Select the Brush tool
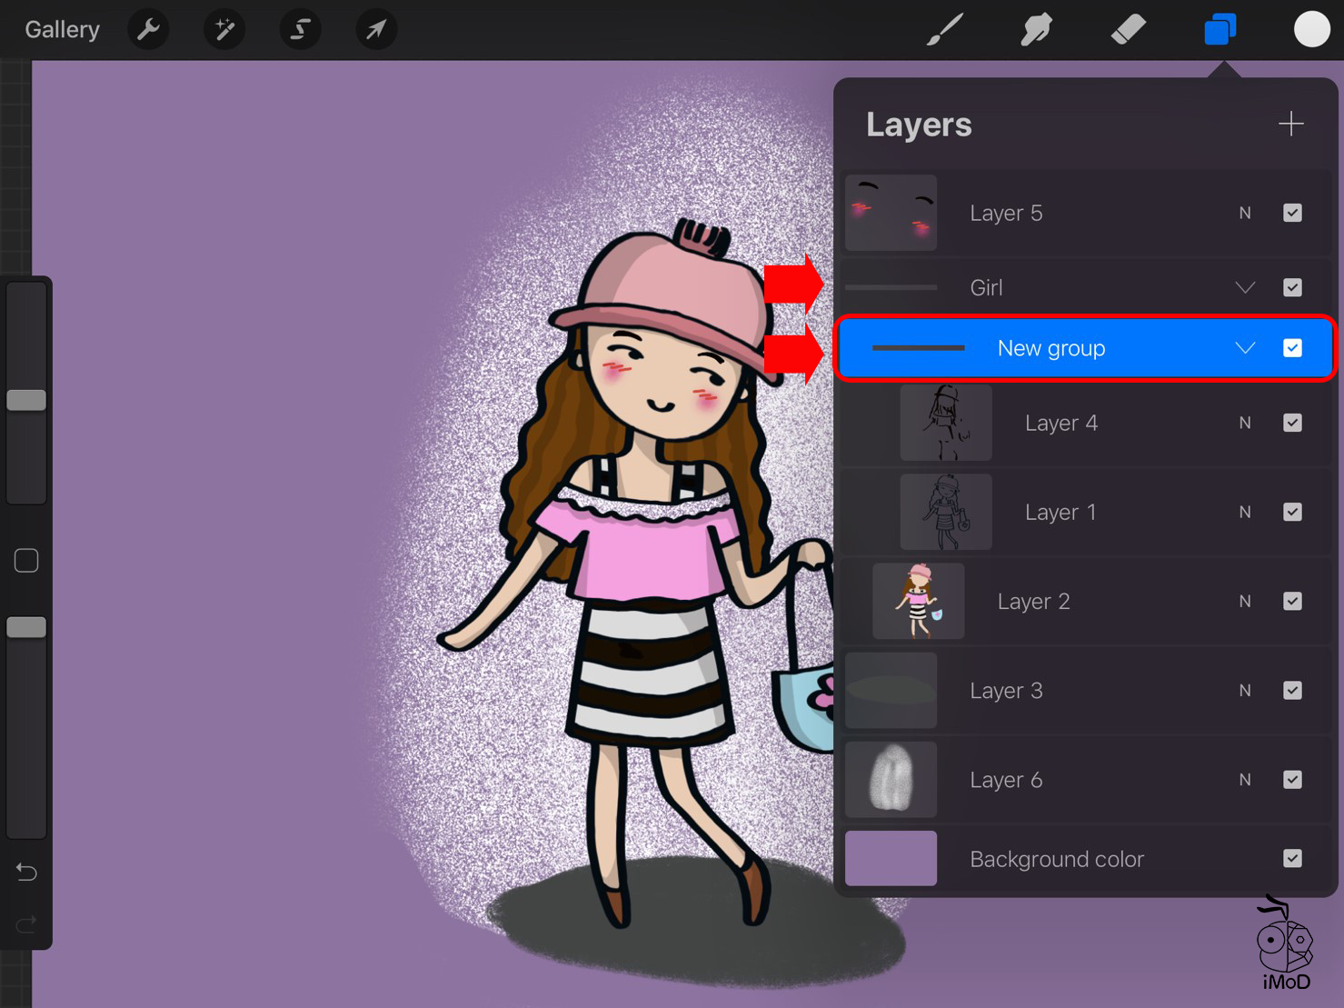This screenshot has height=1008, width=1344. point(944,30)
